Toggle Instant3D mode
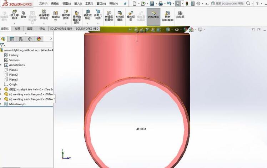Image resolution: width=267 pixels, height=168 pixels. 153,17
